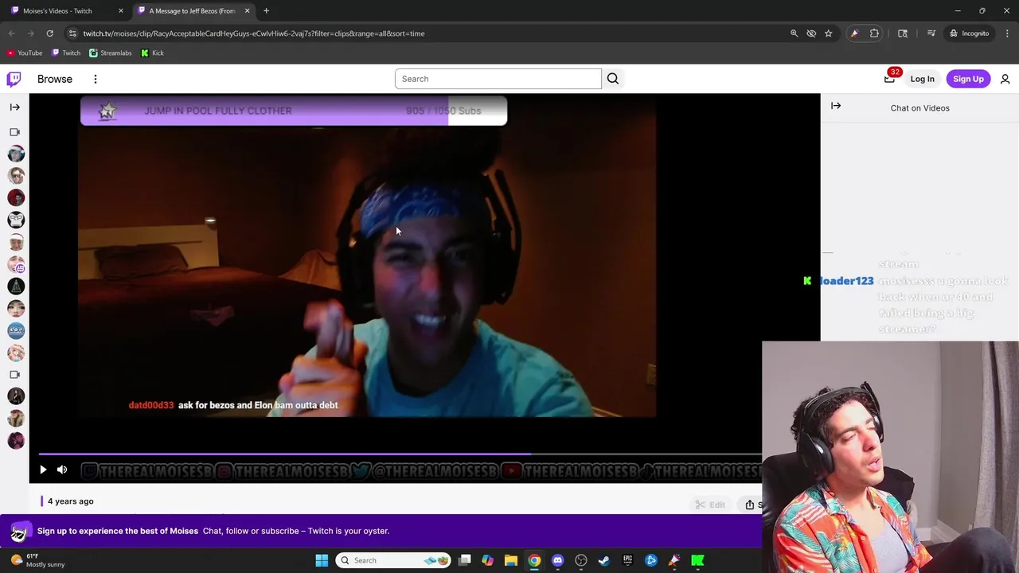Screen dimensions: 1019x573
Task: Open the Chrome three-dot menu
Action: point(1007,33)
